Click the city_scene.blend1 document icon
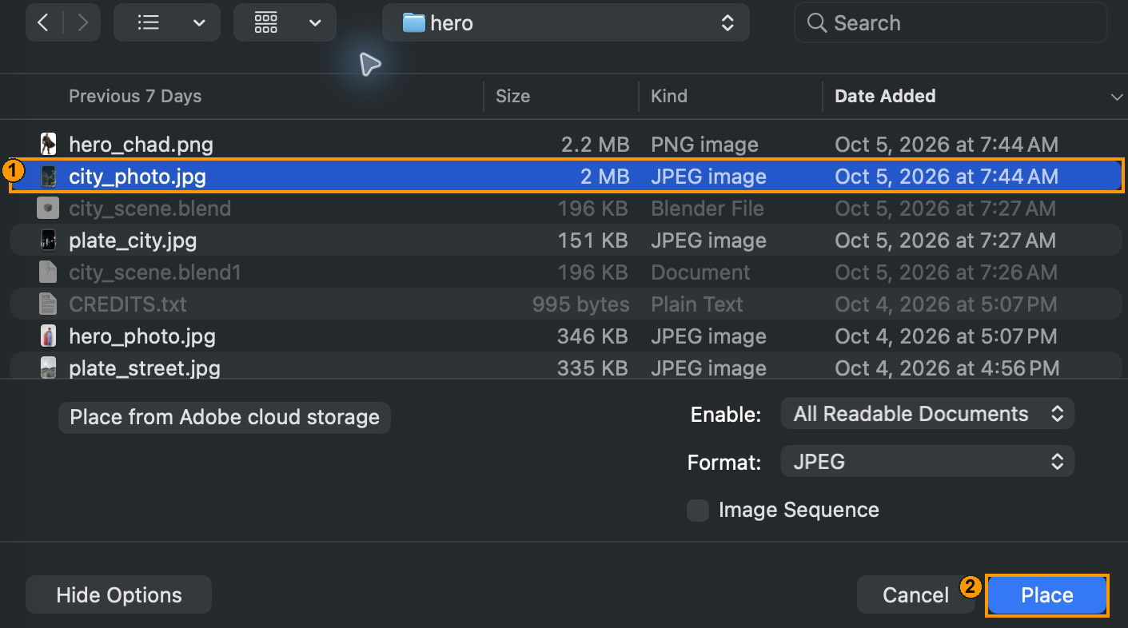This screenshot has height=628, width=1128. 49,272
